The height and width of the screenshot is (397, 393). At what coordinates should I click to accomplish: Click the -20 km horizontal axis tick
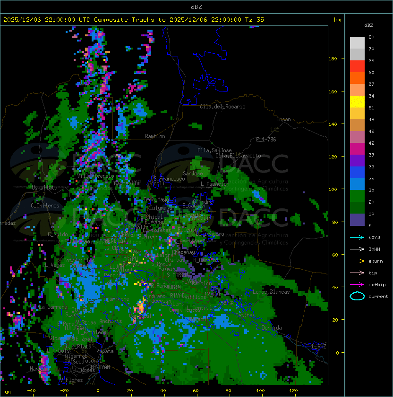[64, 391]
